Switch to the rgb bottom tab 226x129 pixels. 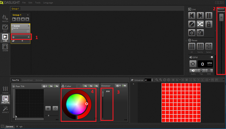[19, 127]
